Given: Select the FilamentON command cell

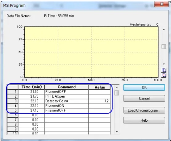Looking at the screenshot, I should coord(66,106).
